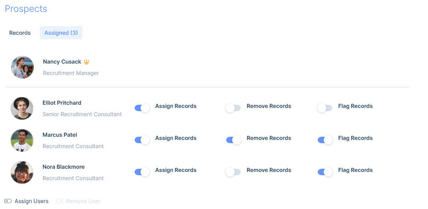Click the Assign Users tag icon
Screen dimensions: 428x209
[x=8, y=201]
